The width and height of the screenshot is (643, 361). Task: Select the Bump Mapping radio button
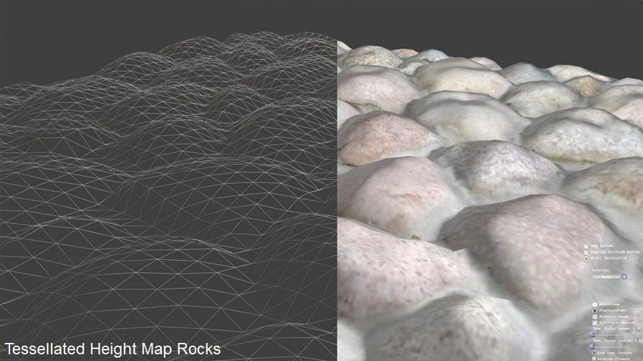[586, 245]
